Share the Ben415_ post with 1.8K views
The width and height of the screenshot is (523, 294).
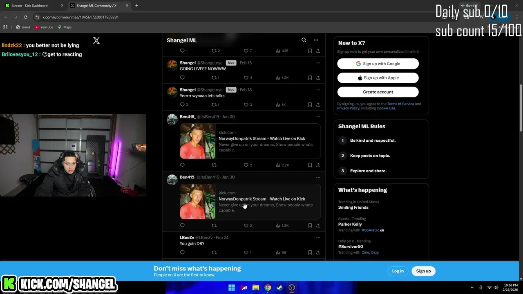318,225
